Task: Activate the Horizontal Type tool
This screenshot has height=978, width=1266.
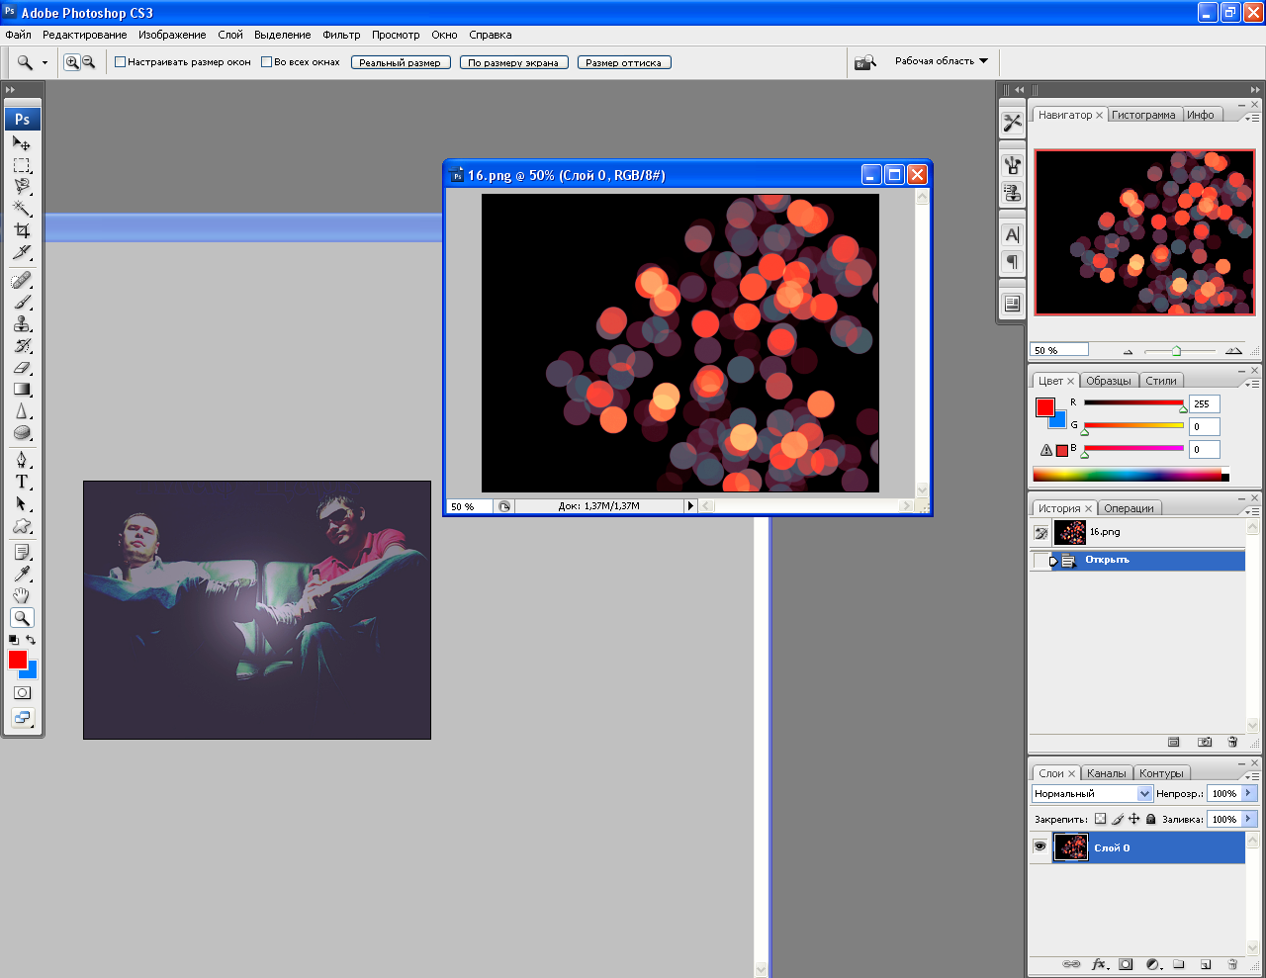Action: [x=22, y=482]
